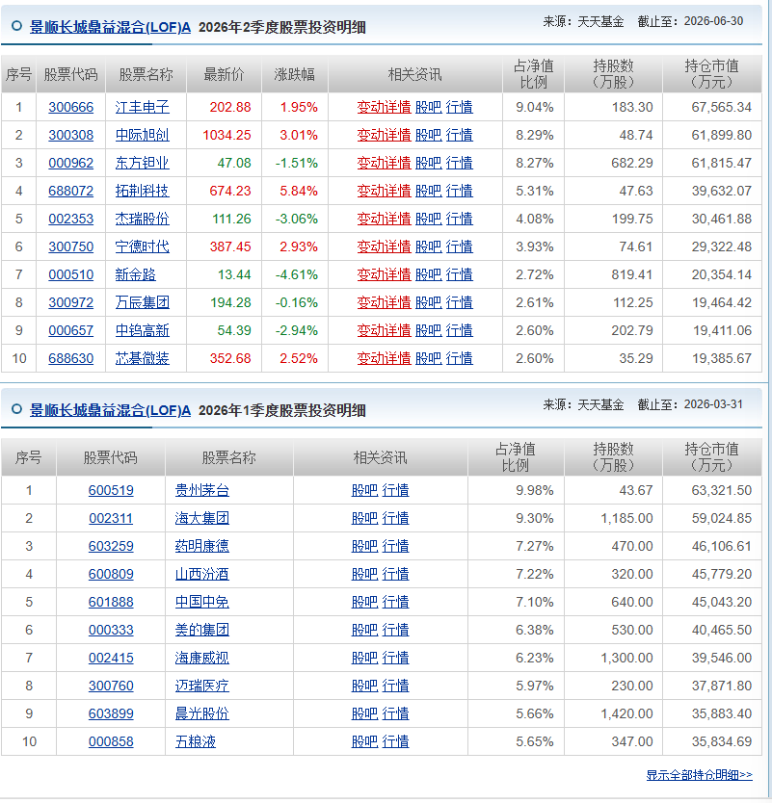Screen dimensions: 772x803
Task: Open stock code 688072 link
Action: (70, 191)
